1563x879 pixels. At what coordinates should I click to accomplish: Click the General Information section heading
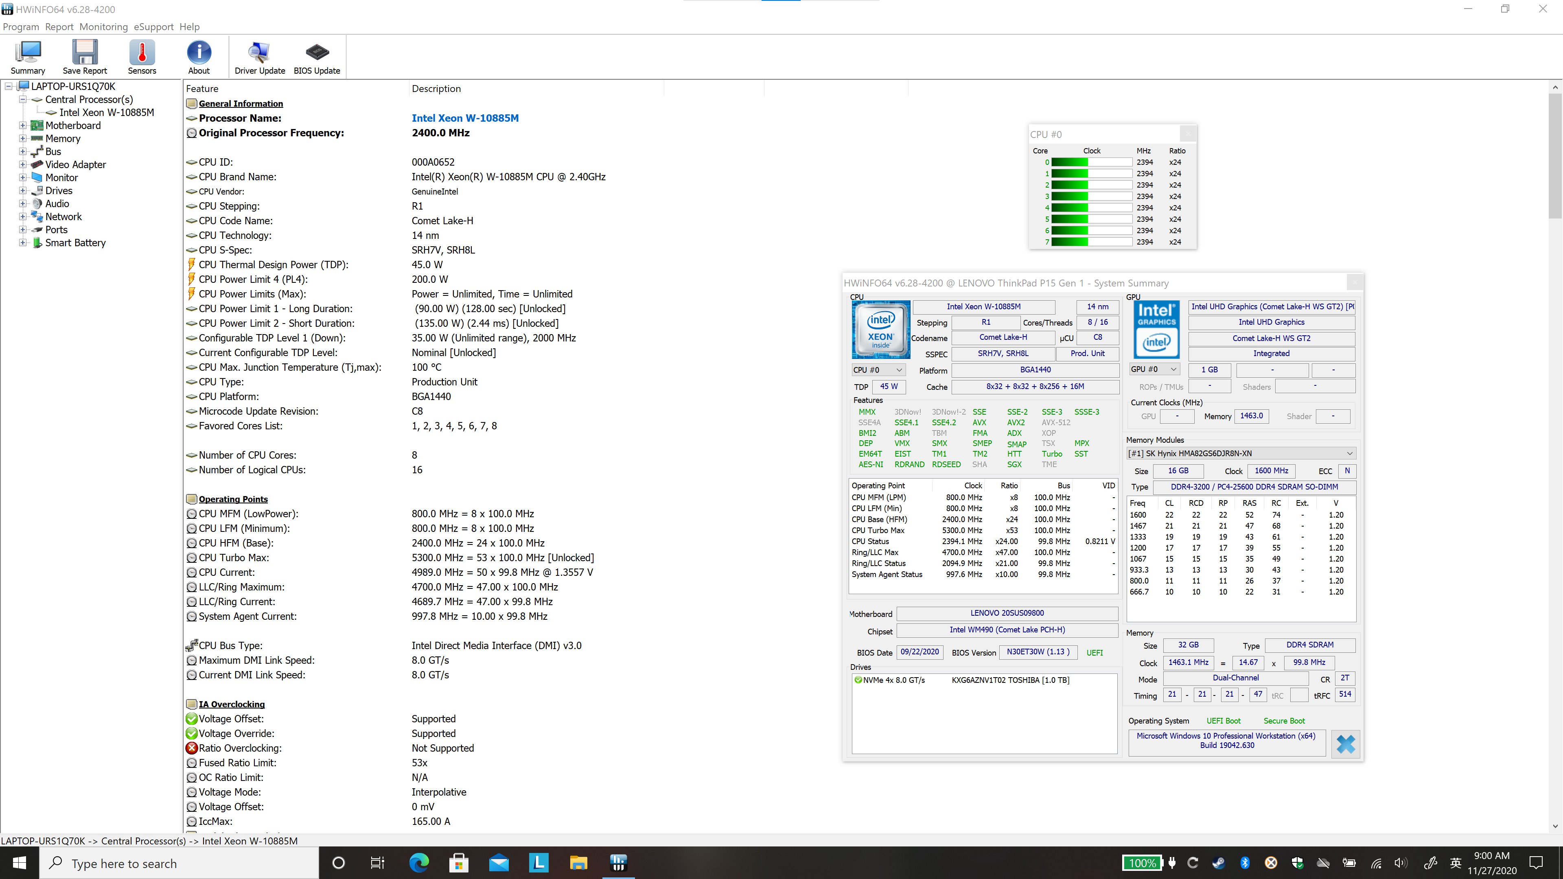click(241, 104)
